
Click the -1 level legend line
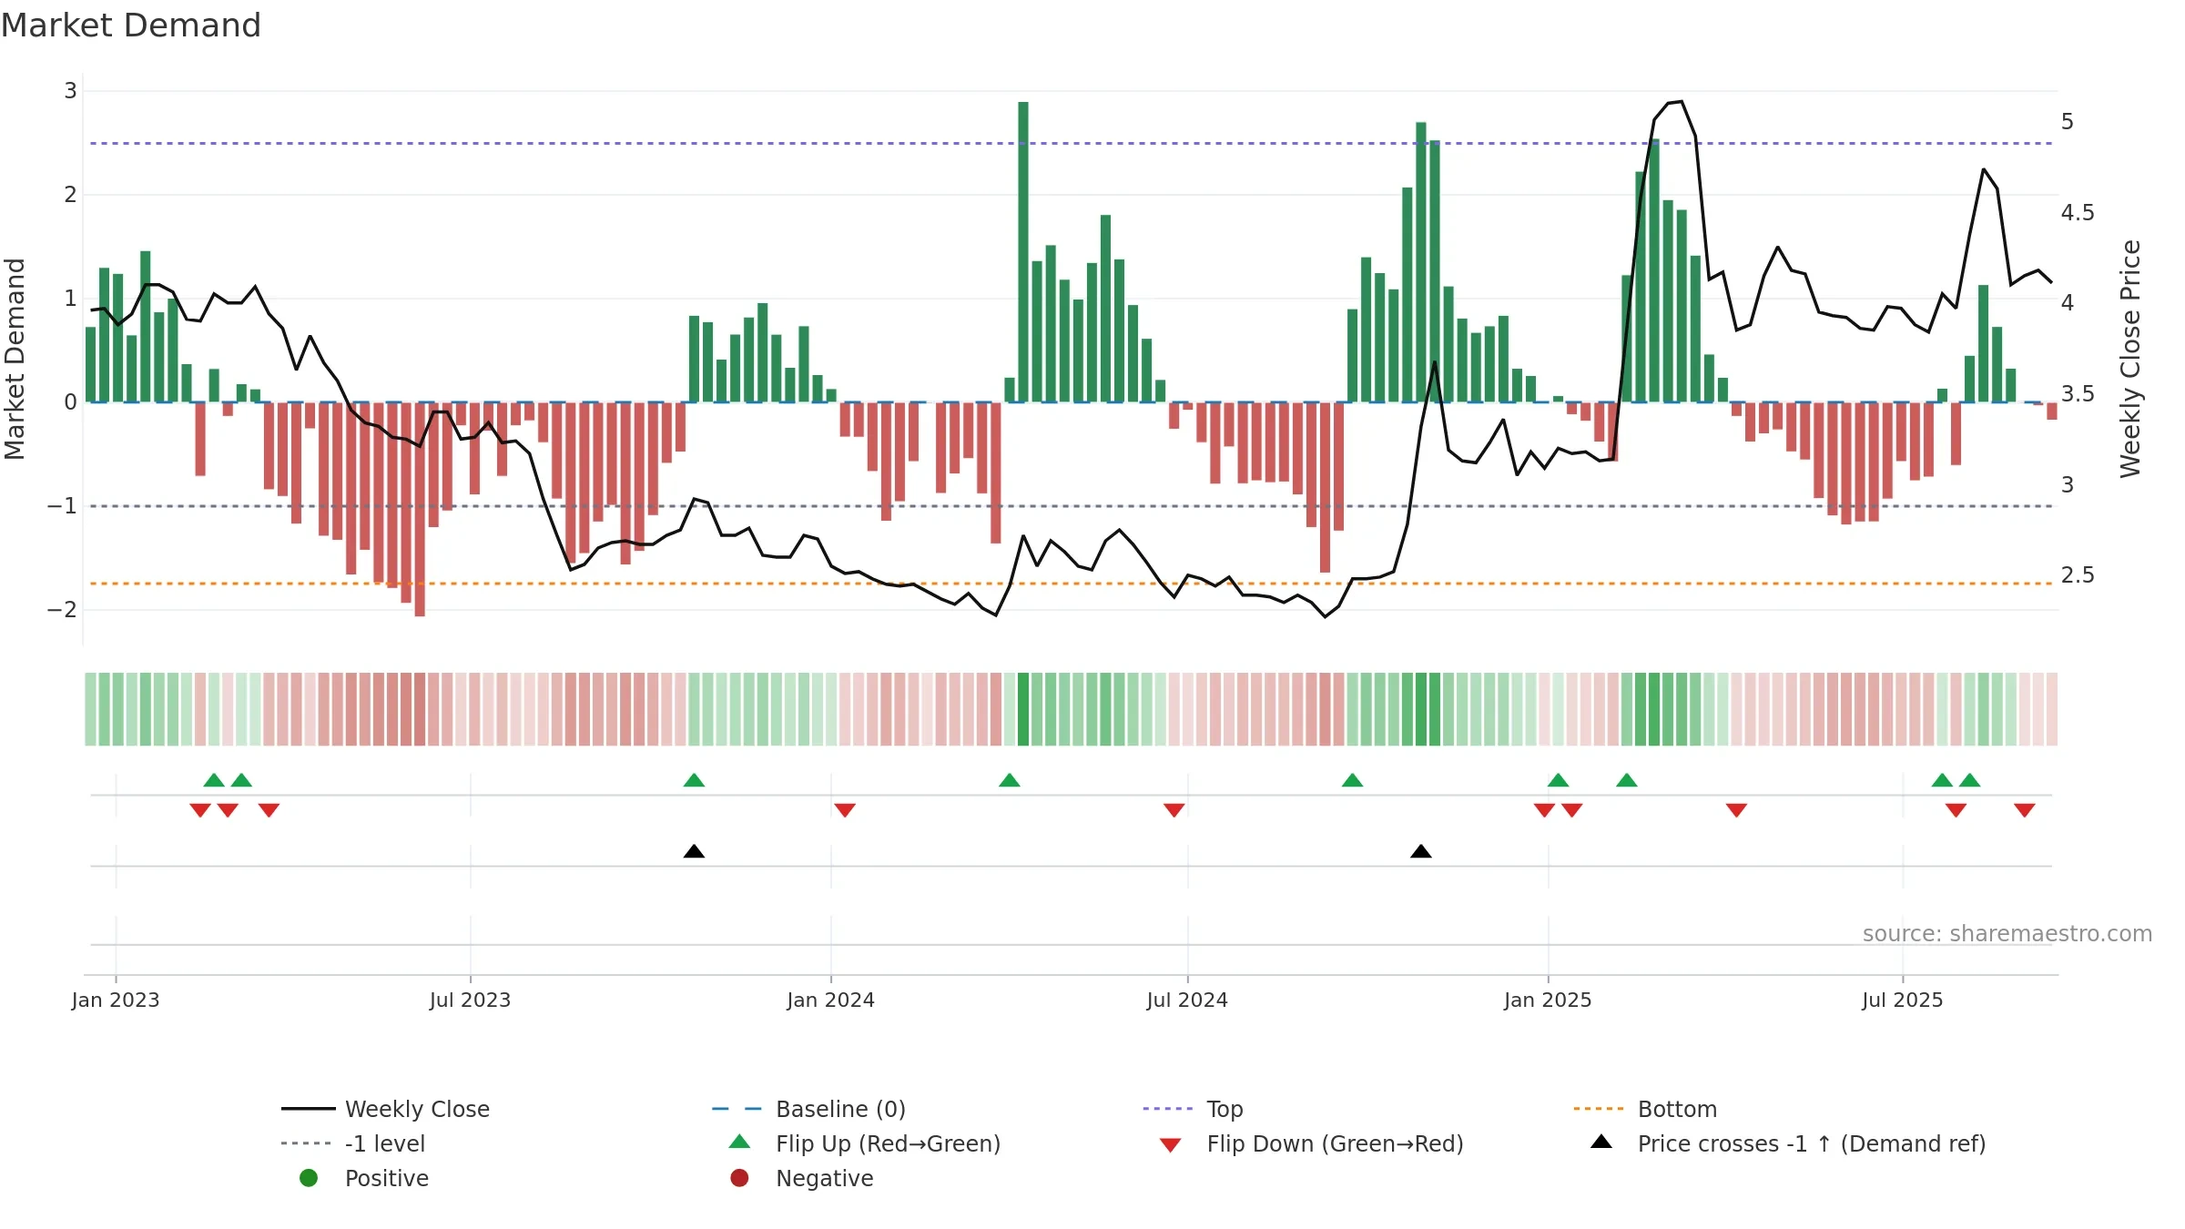point(308,1143)
